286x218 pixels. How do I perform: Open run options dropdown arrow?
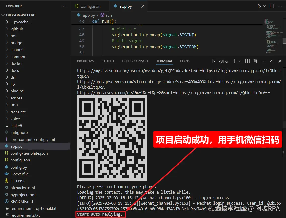click(x=264, y=6)
